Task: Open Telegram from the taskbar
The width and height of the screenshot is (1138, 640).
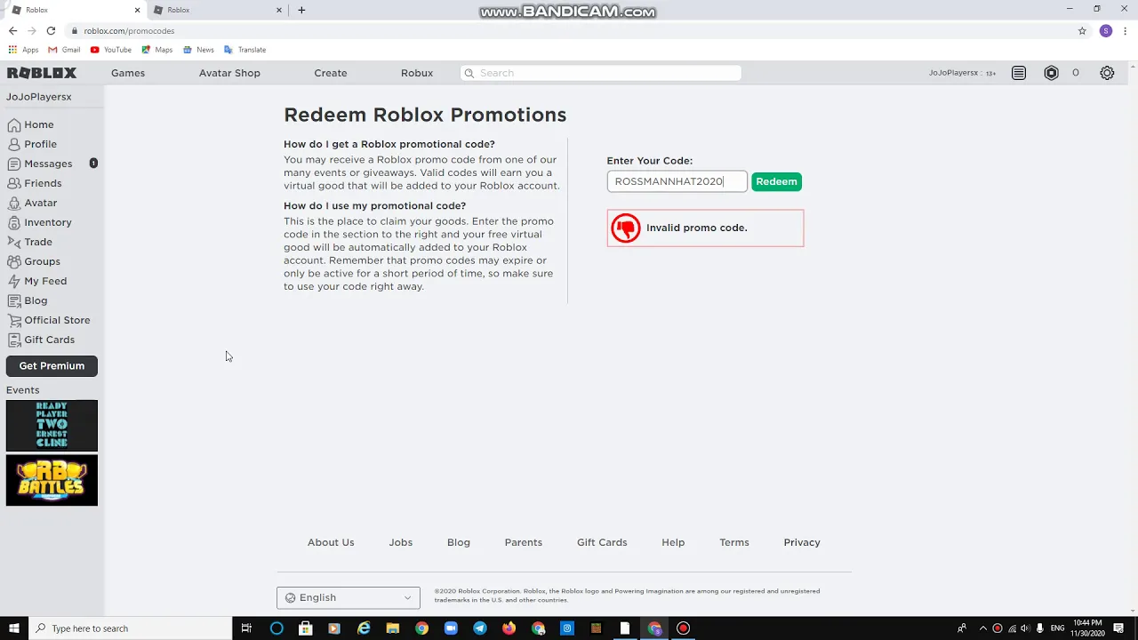Action: point(480,628)
